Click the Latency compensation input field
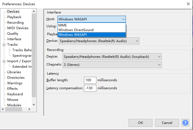 [x=90, y=88]
